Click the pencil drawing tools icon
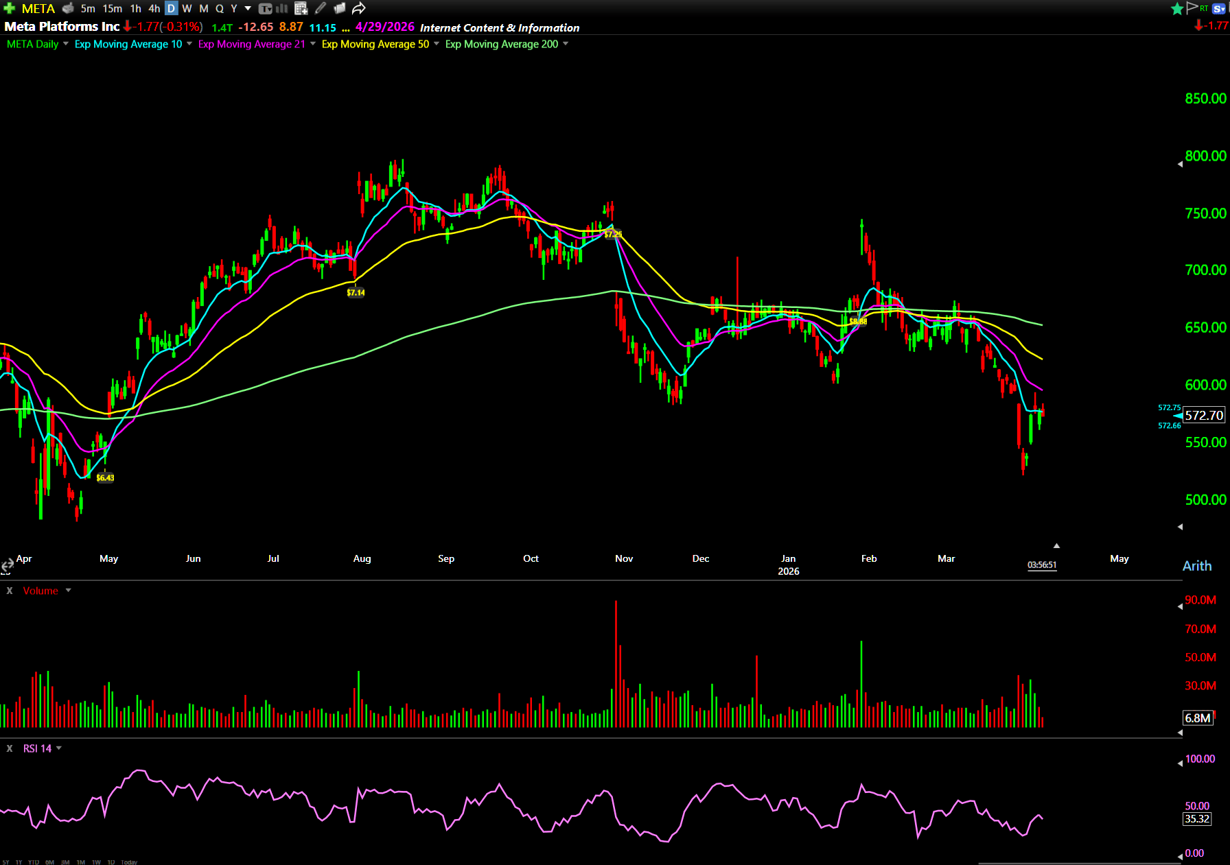Image resolution: width=1230 pixels, height=865 pixels. click(320, 8)
